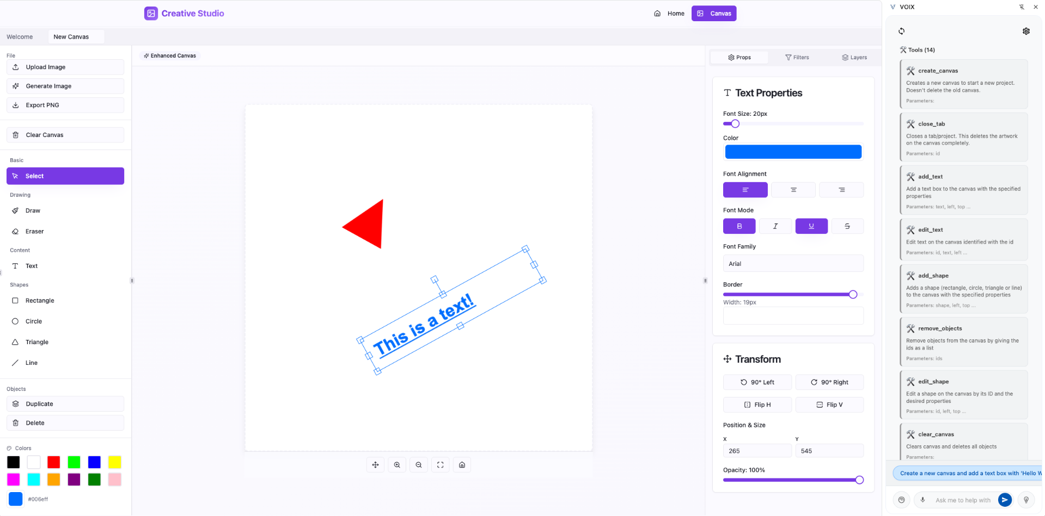Add a Rectangle shape
The image size is (1045, 516).
coord(65,301)
